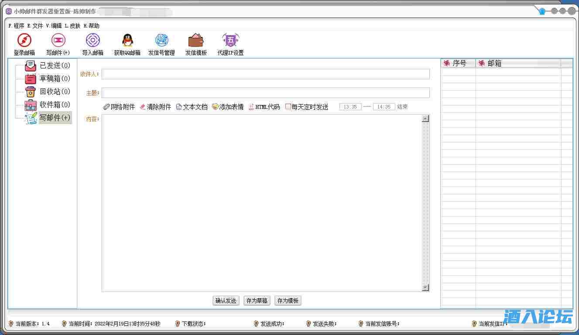Open the 皮肤 (Skin) menu

coord(72,26)
